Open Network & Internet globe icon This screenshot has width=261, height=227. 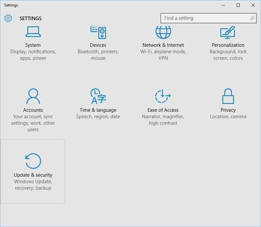tap(163, 32)
